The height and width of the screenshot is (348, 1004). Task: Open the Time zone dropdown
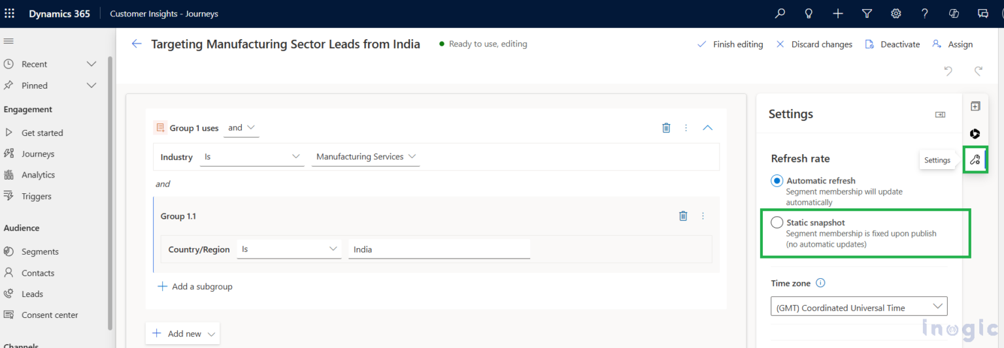pos(858,307)
